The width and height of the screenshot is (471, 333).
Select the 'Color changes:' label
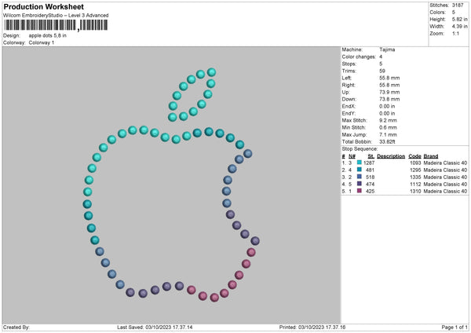pyautogui.click(x=359, y=57)
